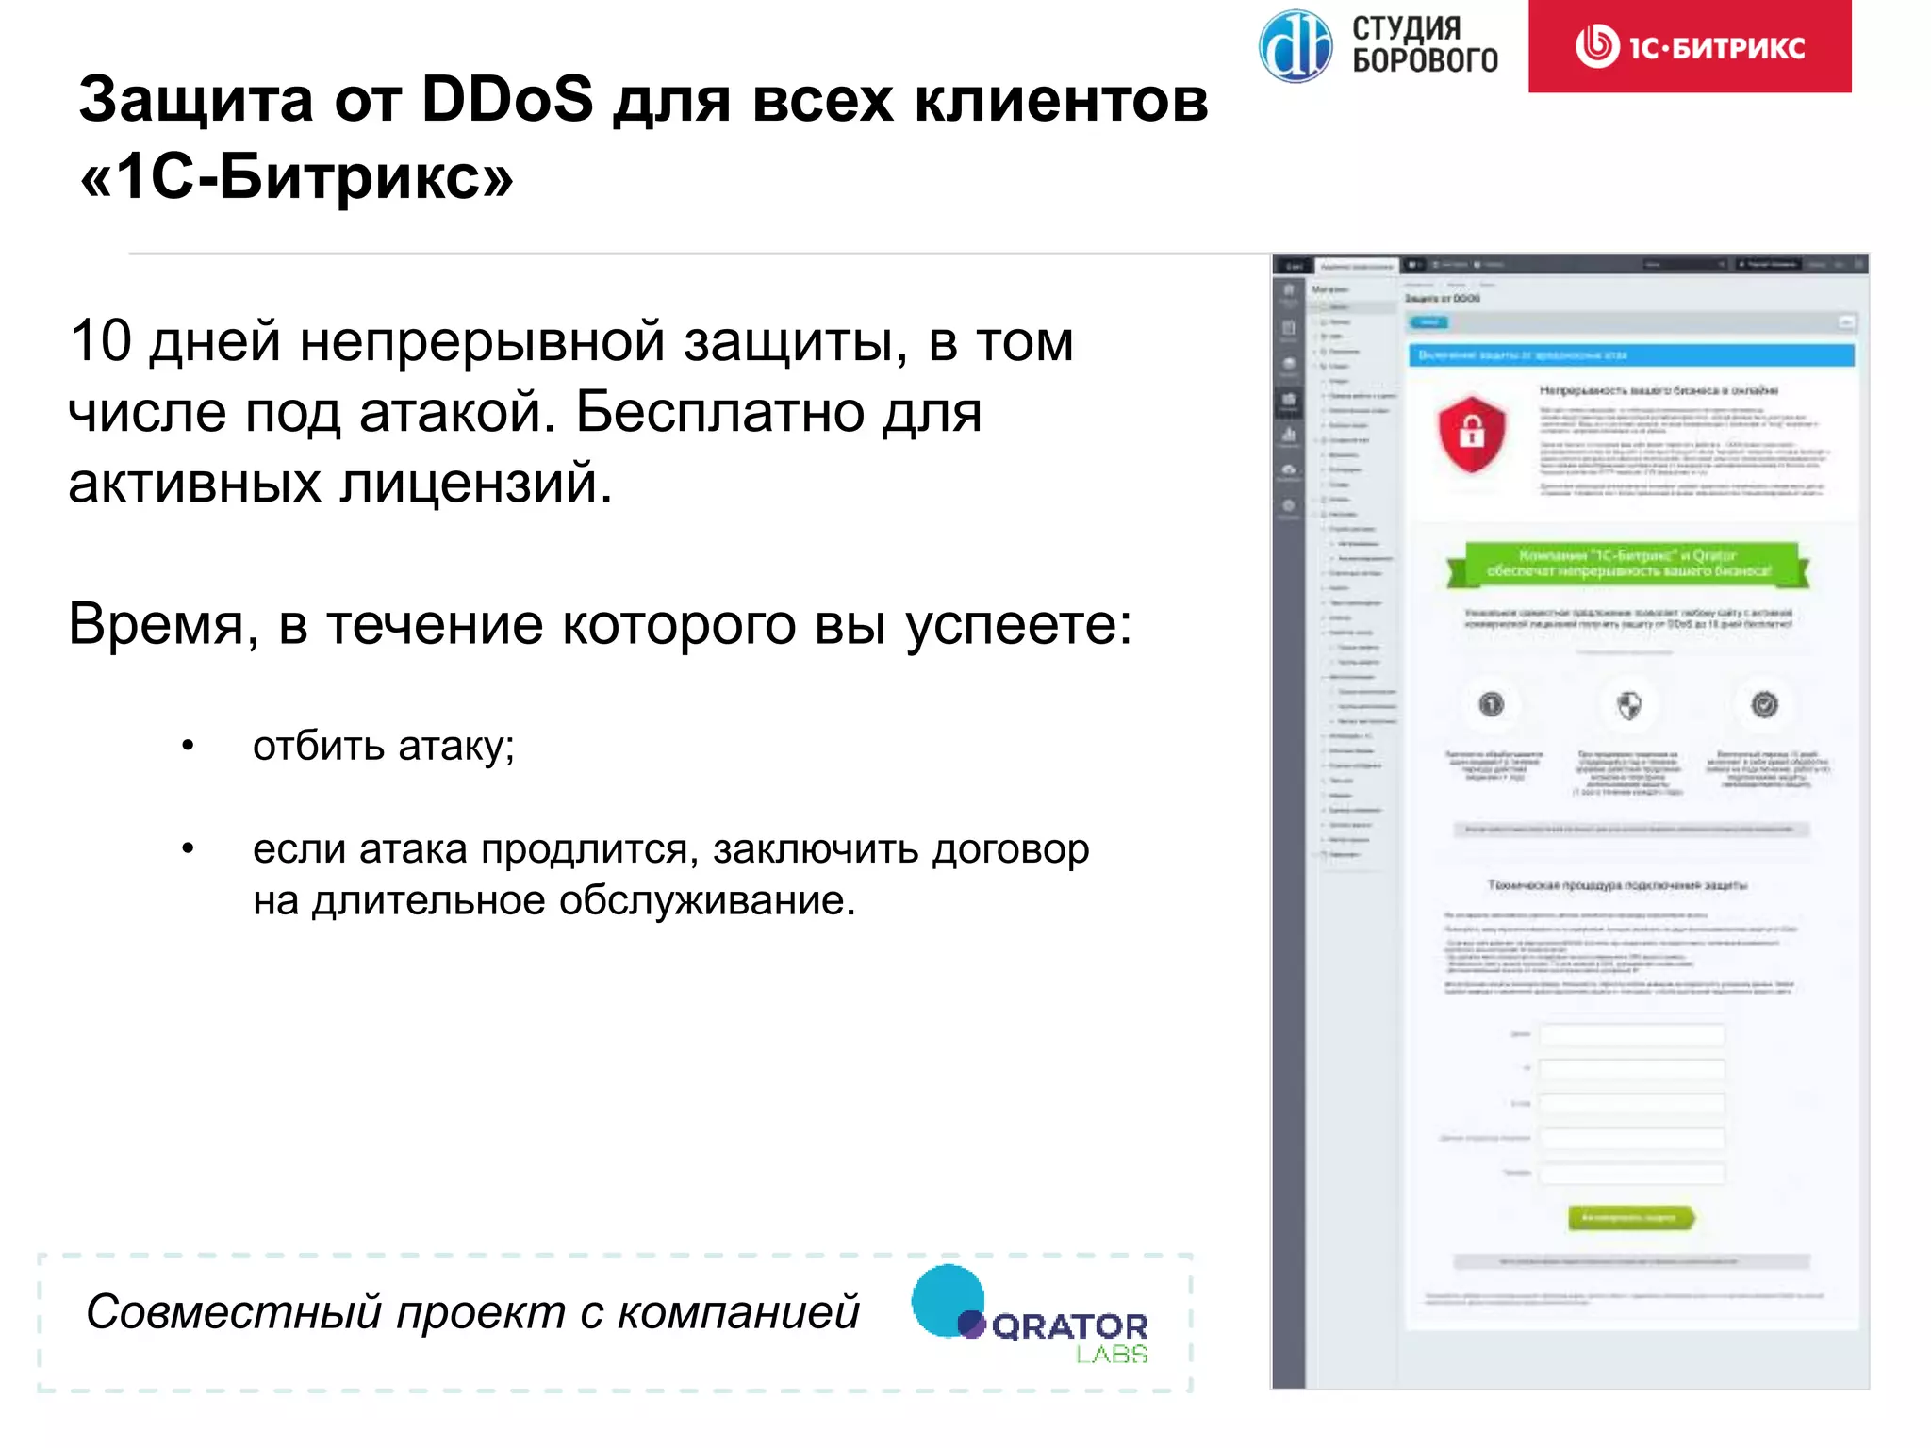Viewport: 1931px width, 1448px height.
Task: Click the Qrator Labs logo
Action: [x=1031, y=1315]
